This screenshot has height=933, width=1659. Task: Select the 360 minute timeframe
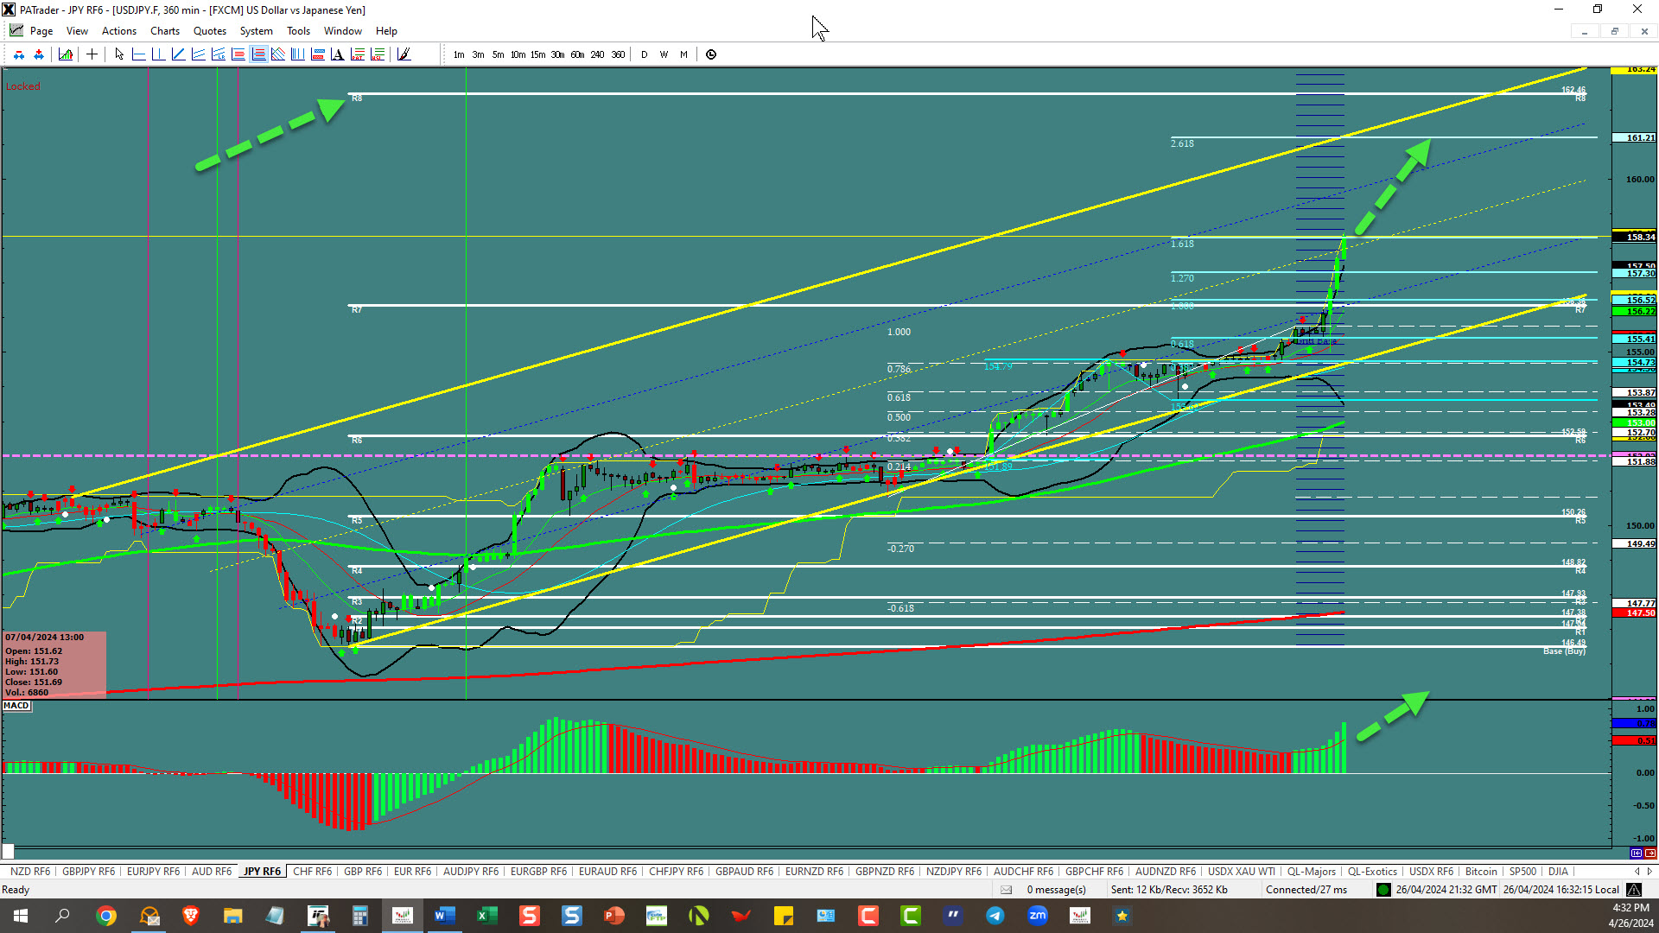[619, 54]
